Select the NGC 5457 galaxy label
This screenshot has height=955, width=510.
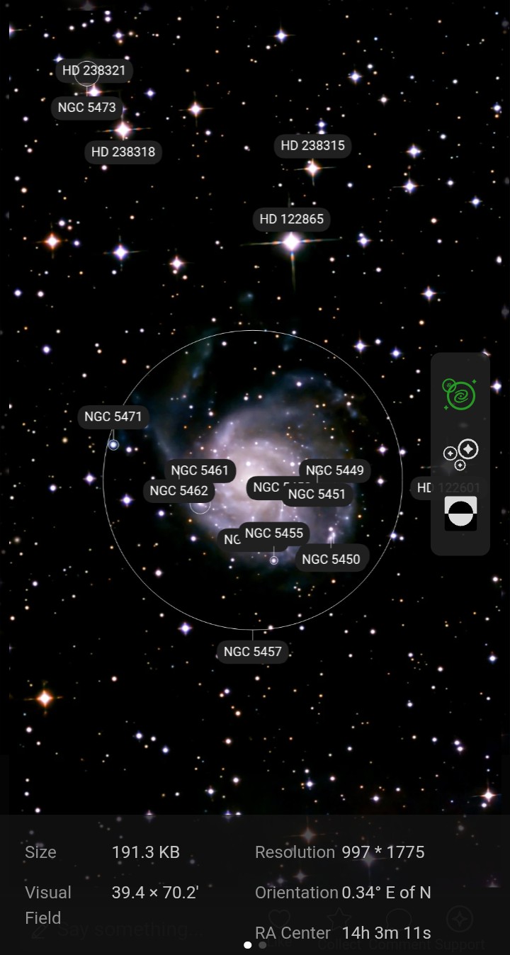click(253, 652)
